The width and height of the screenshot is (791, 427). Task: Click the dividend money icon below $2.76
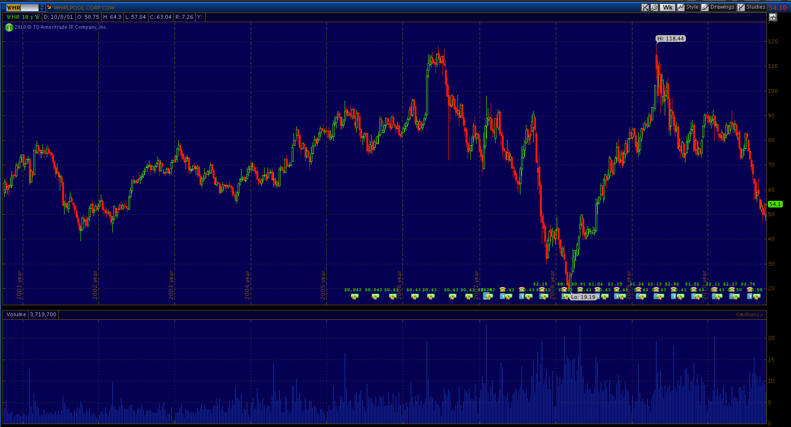[x=756, y=297]
